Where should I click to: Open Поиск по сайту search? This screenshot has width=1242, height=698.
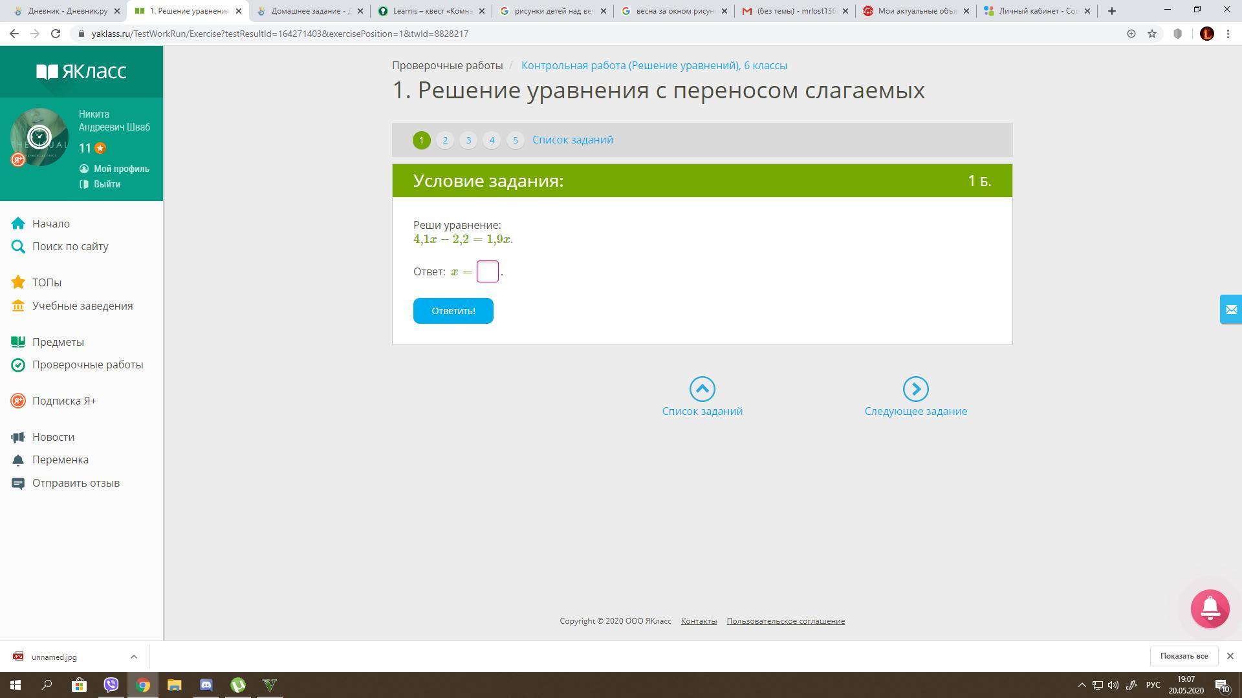click(70, 246)
